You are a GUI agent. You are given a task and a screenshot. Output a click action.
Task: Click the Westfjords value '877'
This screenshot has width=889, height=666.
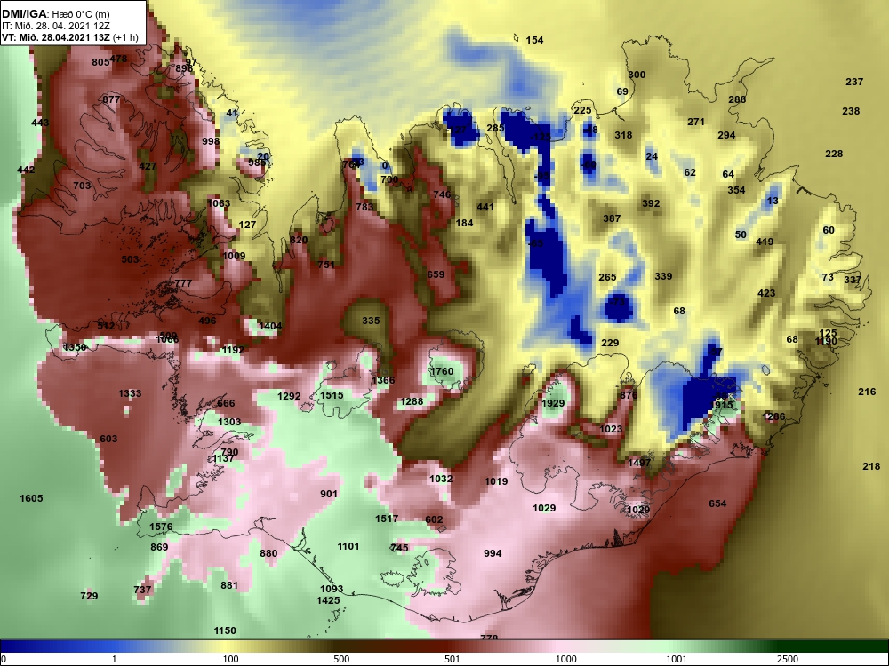(111, 100)
